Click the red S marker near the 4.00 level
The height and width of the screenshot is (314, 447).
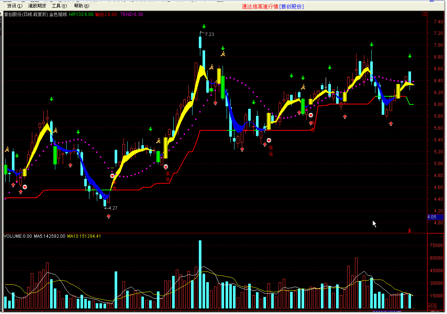coord(410,231)
